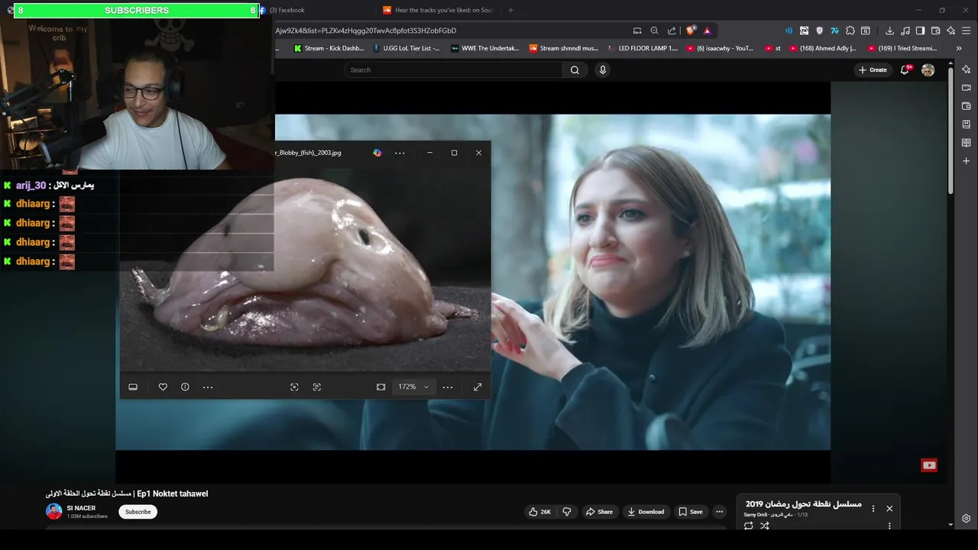Viewport: 978px width, 550px height.
Task: Click the red YouTube watermark on video
Action: 929,465
